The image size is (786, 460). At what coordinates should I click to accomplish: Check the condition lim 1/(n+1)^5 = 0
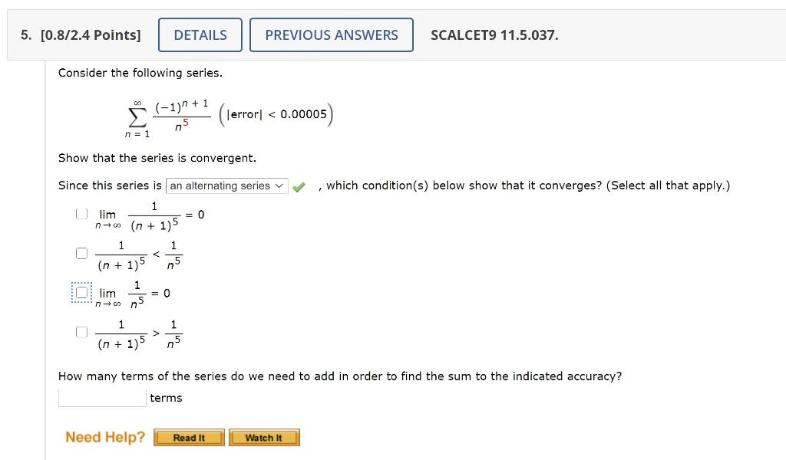81,213
